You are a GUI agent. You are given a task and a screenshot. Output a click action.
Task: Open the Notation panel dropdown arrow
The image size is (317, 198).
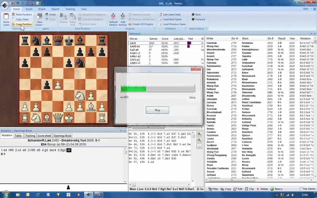point(121,131)
